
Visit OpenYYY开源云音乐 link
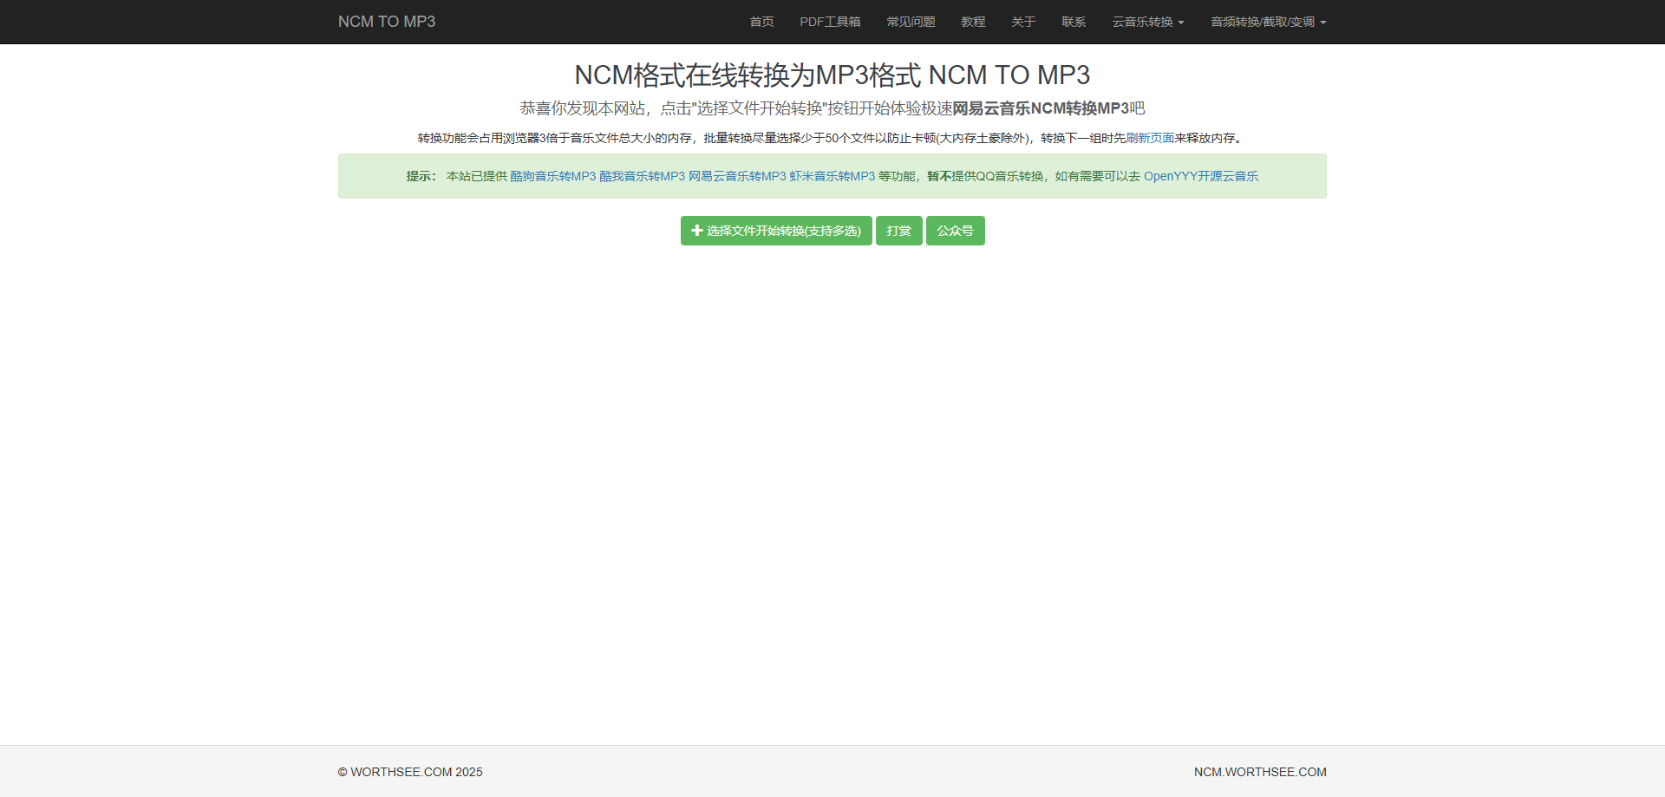pos(1201,176)
